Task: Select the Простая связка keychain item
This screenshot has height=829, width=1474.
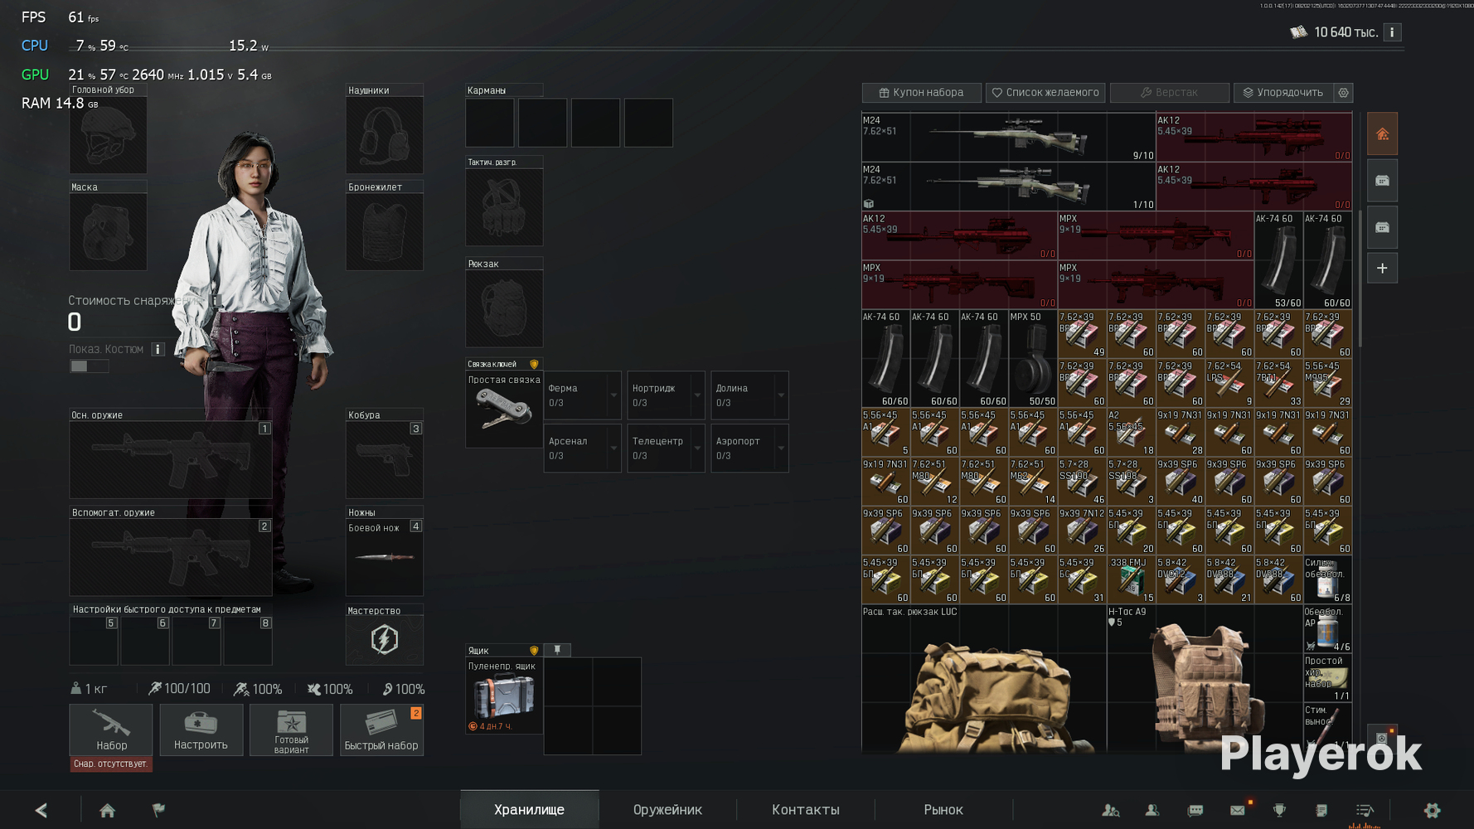Action: (x=504, y=410)
